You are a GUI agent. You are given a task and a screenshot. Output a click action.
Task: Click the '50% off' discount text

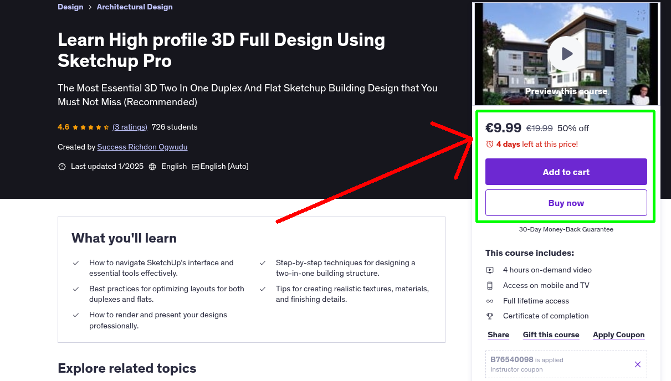(x=573, y=128)
